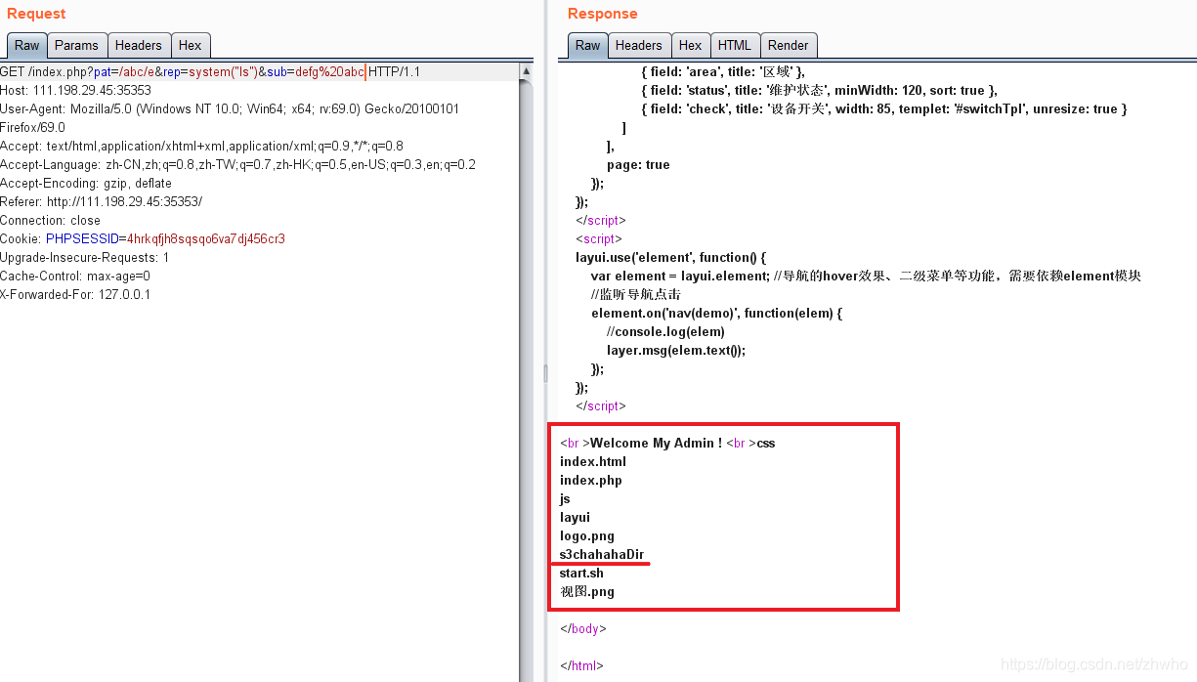Screen dimensions: 1197x682
Task: Click the field: 'check' column line
Action: [884, 108]
